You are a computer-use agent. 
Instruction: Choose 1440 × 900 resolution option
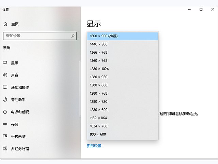123,44
